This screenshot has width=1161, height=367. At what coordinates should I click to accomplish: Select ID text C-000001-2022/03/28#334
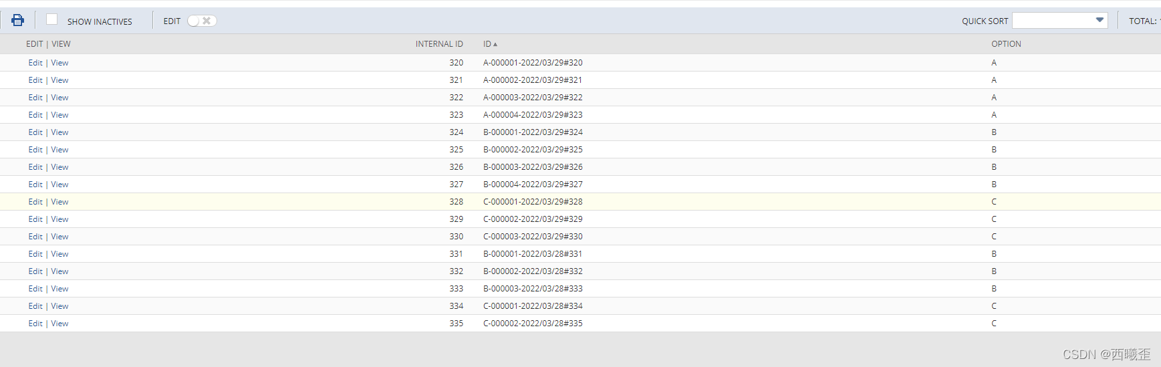[533, 306]
